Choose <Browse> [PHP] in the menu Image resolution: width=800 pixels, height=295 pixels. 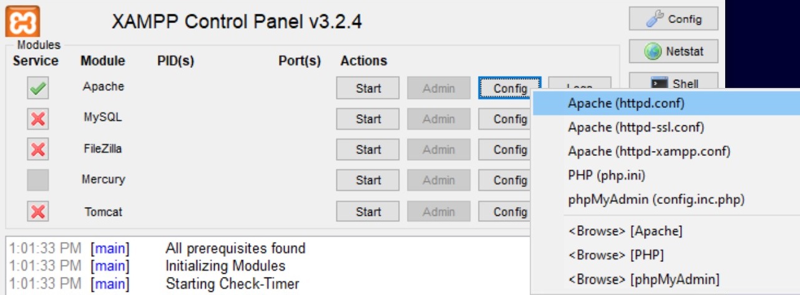point(616,255)
